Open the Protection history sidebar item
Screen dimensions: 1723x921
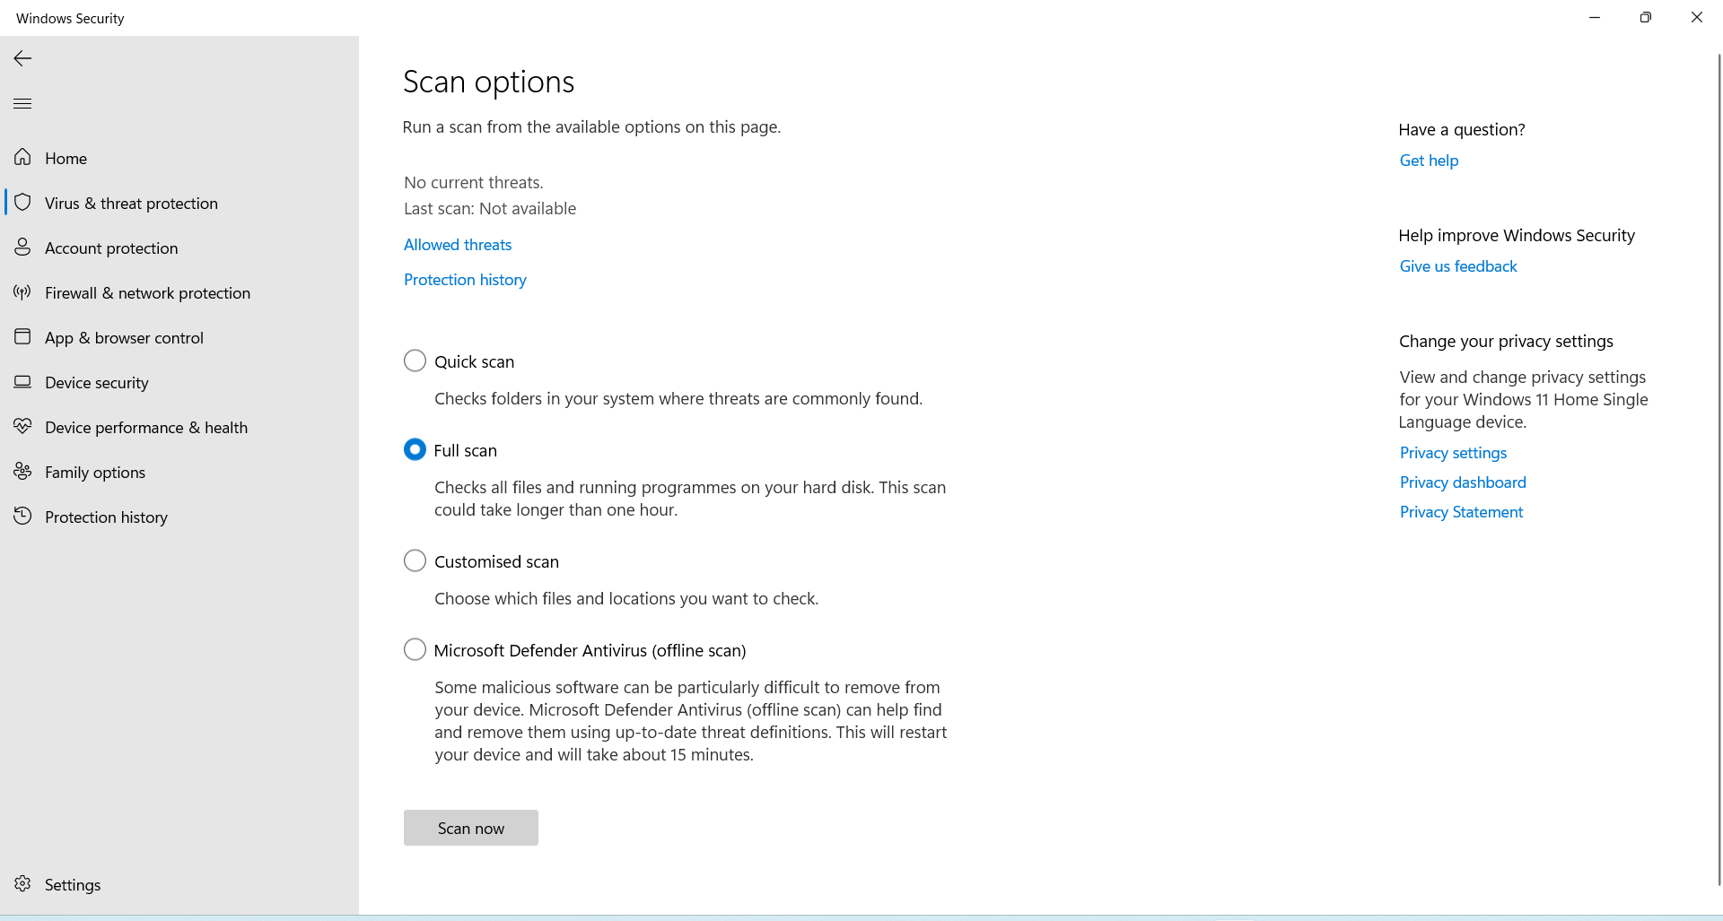(x=106, y=517)
